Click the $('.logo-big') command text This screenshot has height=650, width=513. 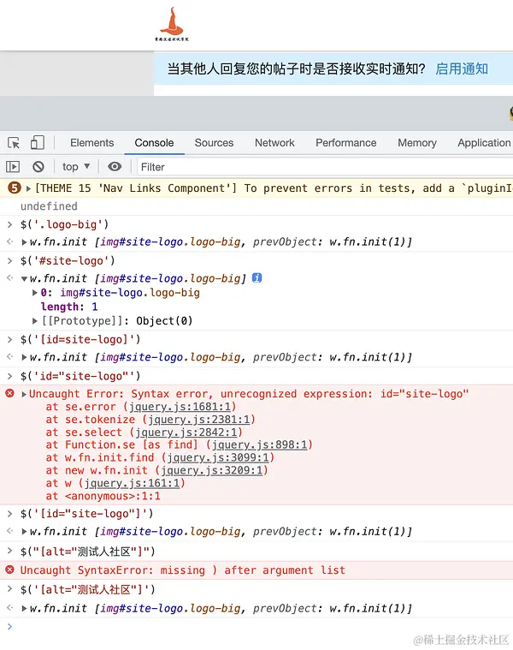64,224
